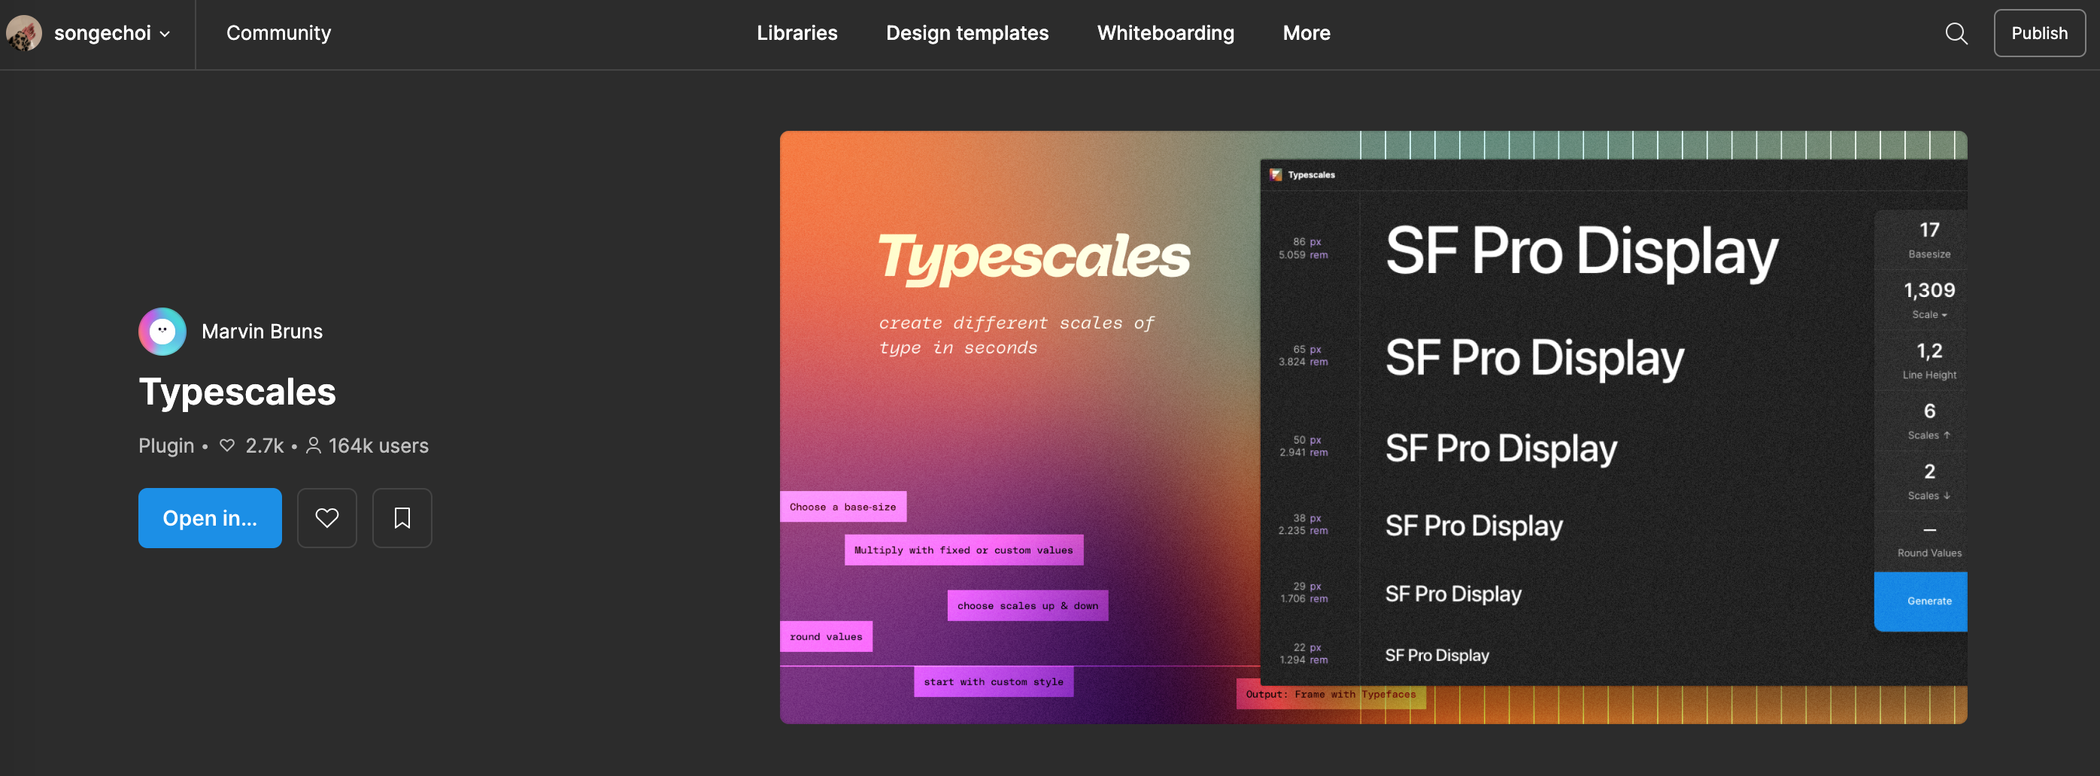Click the Publish button
The image size is (2100, 776).
coord(2039,33)
